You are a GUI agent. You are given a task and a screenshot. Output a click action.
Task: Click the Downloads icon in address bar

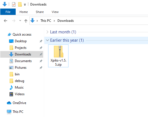point(32,20)
